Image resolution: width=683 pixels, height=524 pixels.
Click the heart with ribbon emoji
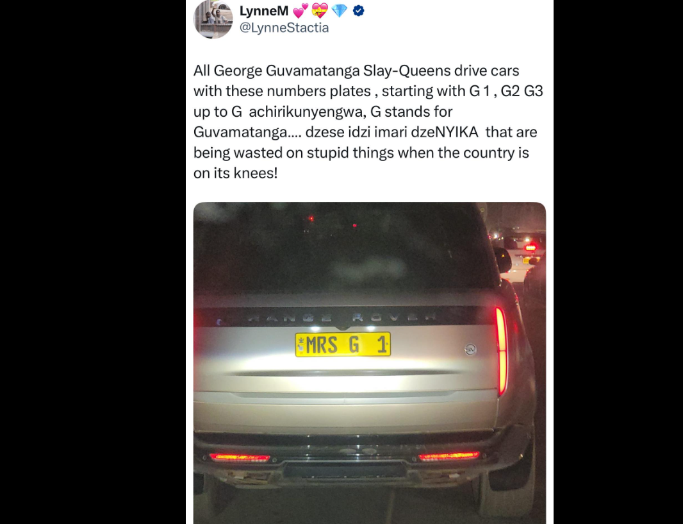[x=320, y=10]
